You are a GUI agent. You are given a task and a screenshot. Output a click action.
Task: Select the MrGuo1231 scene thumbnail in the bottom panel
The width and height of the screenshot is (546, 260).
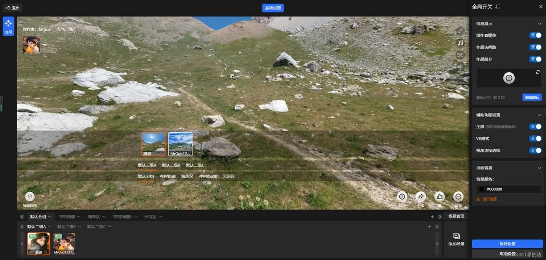64,244
